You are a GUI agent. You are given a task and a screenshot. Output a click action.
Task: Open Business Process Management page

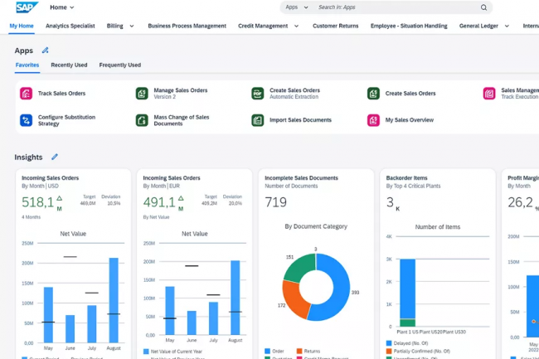pos(187,26)
